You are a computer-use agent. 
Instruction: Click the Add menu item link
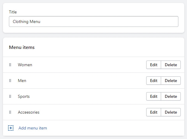[x=33, y=128]
